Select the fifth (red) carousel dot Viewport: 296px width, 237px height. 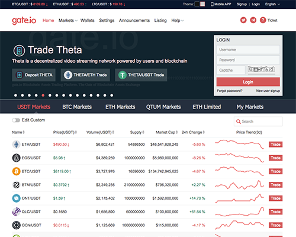(x=43, y=95)
